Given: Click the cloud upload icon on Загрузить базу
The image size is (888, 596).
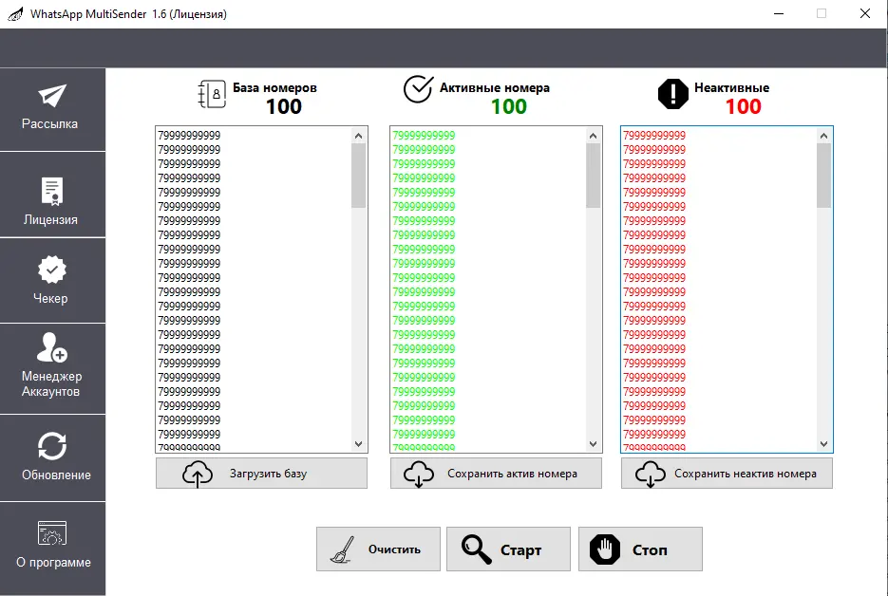Looking at the screenshot, I should [x=198, y=474].
